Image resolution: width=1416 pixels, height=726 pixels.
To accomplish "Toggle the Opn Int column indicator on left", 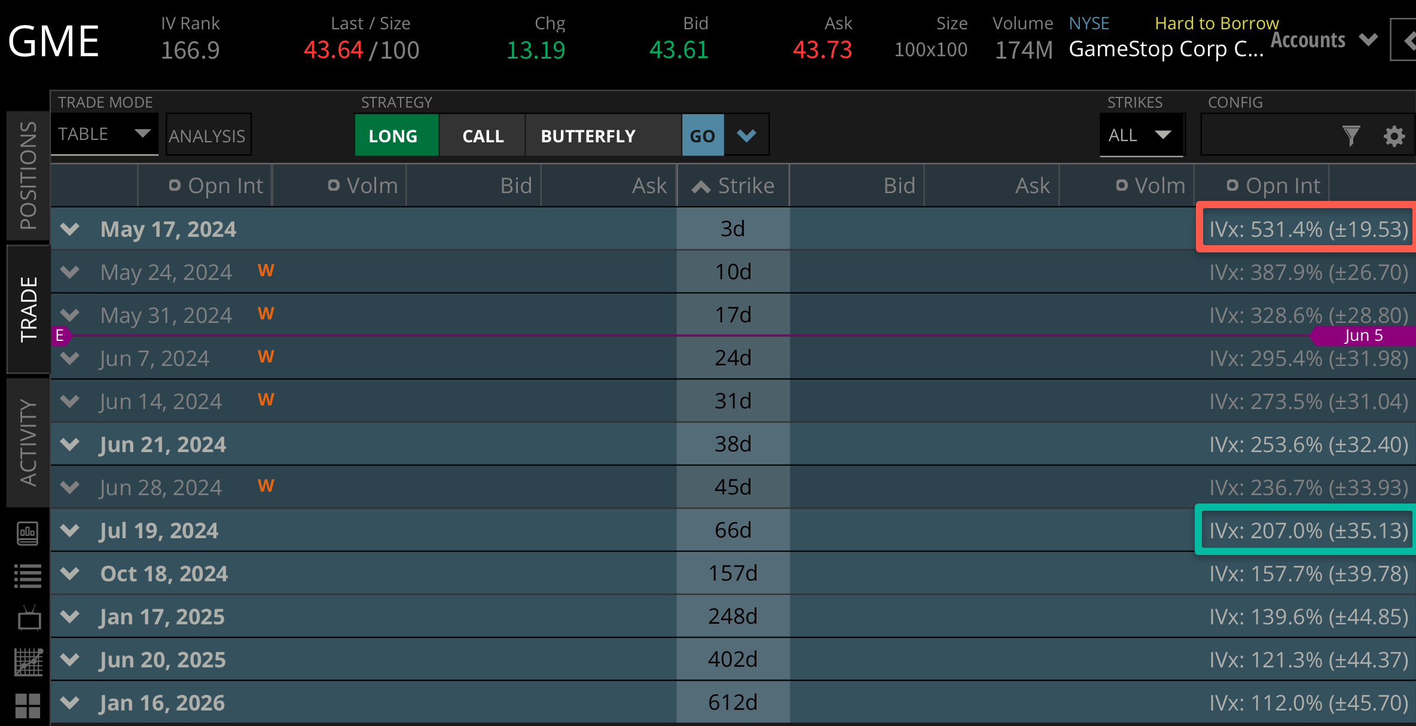I will tap(175, 185).
